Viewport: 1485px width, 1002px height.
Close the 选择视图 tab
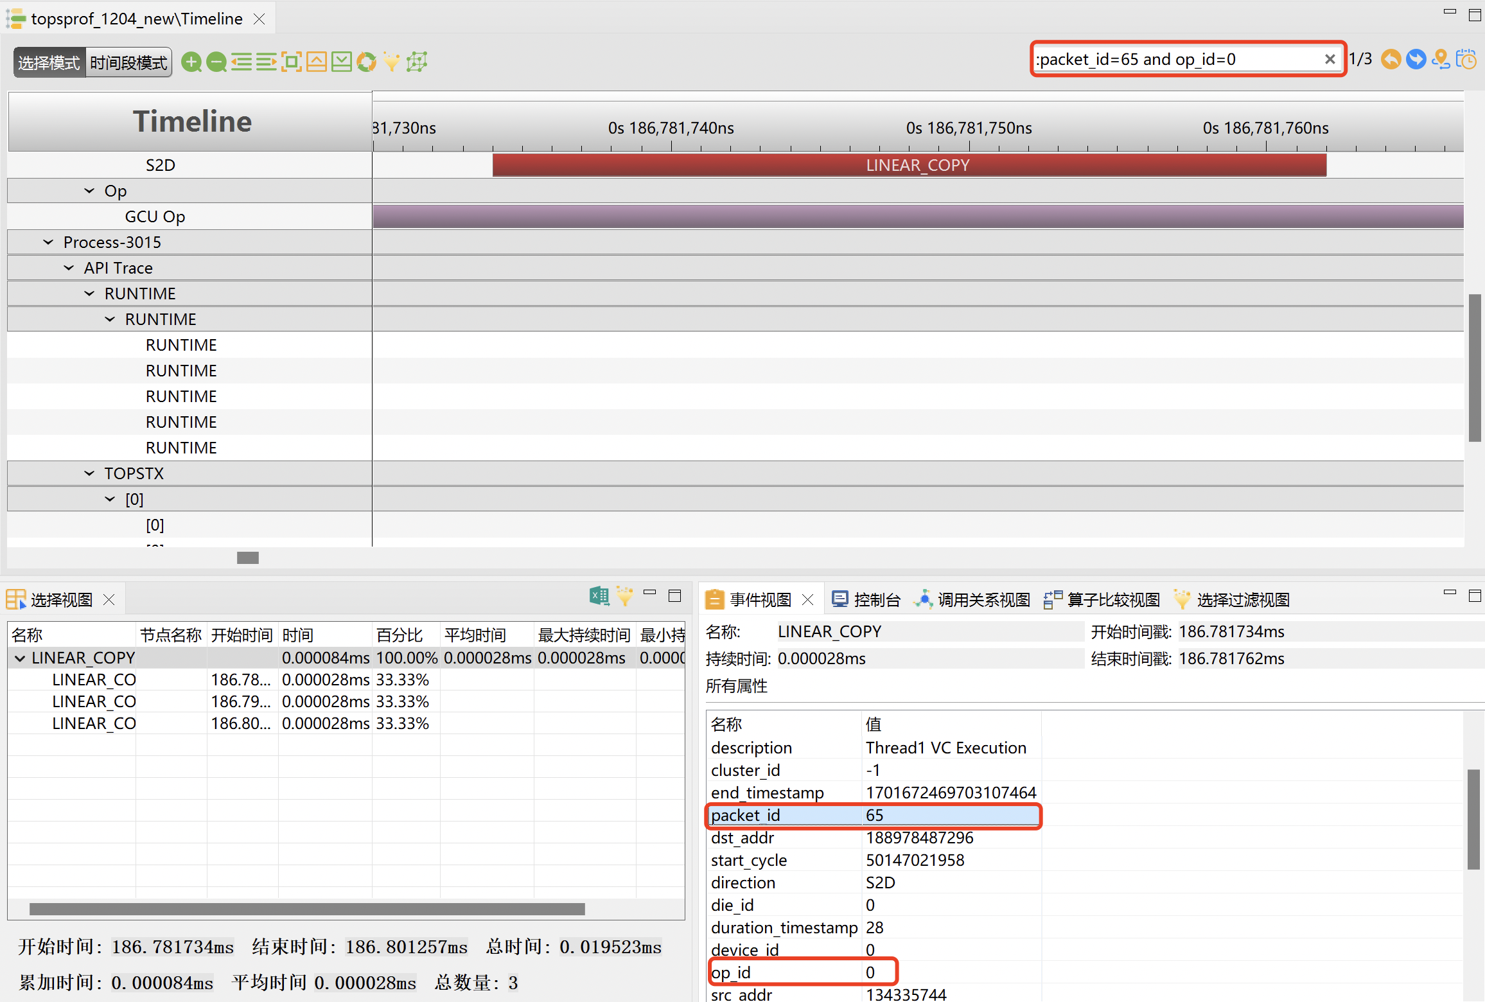pos(109,600)
